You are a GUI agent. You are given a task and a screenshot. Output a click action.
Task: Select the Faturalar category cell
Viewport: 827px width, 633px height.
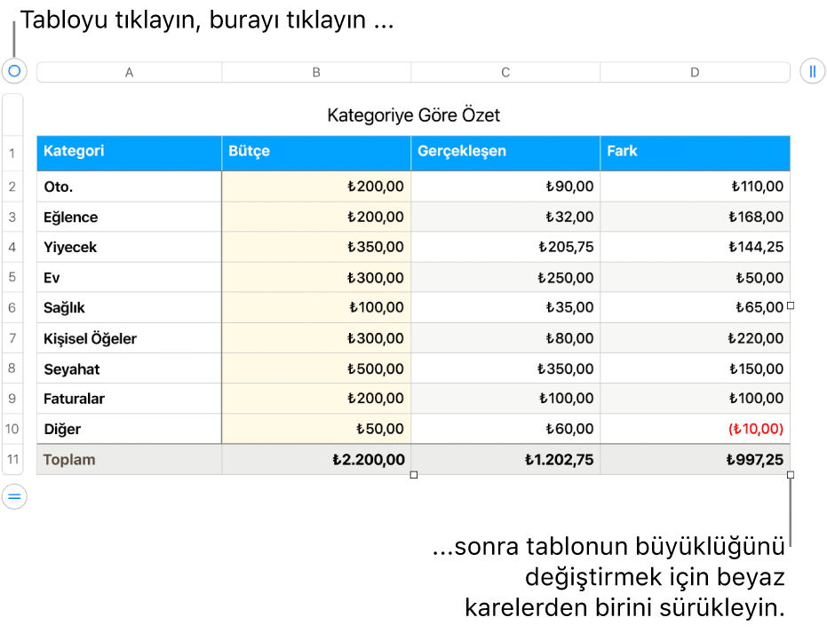[129, 399]
